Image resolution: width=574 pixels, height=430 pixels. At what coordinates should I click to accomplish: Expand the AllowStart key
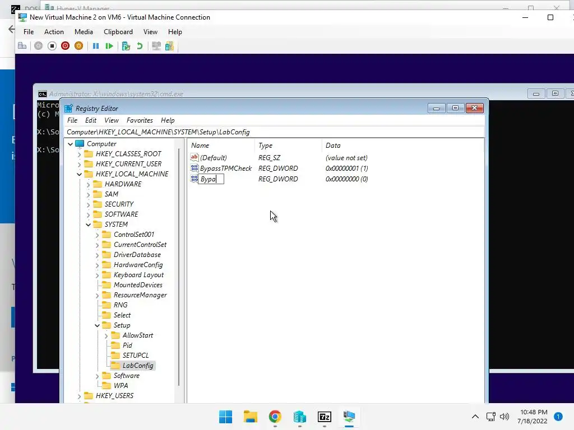coord(106,336)
